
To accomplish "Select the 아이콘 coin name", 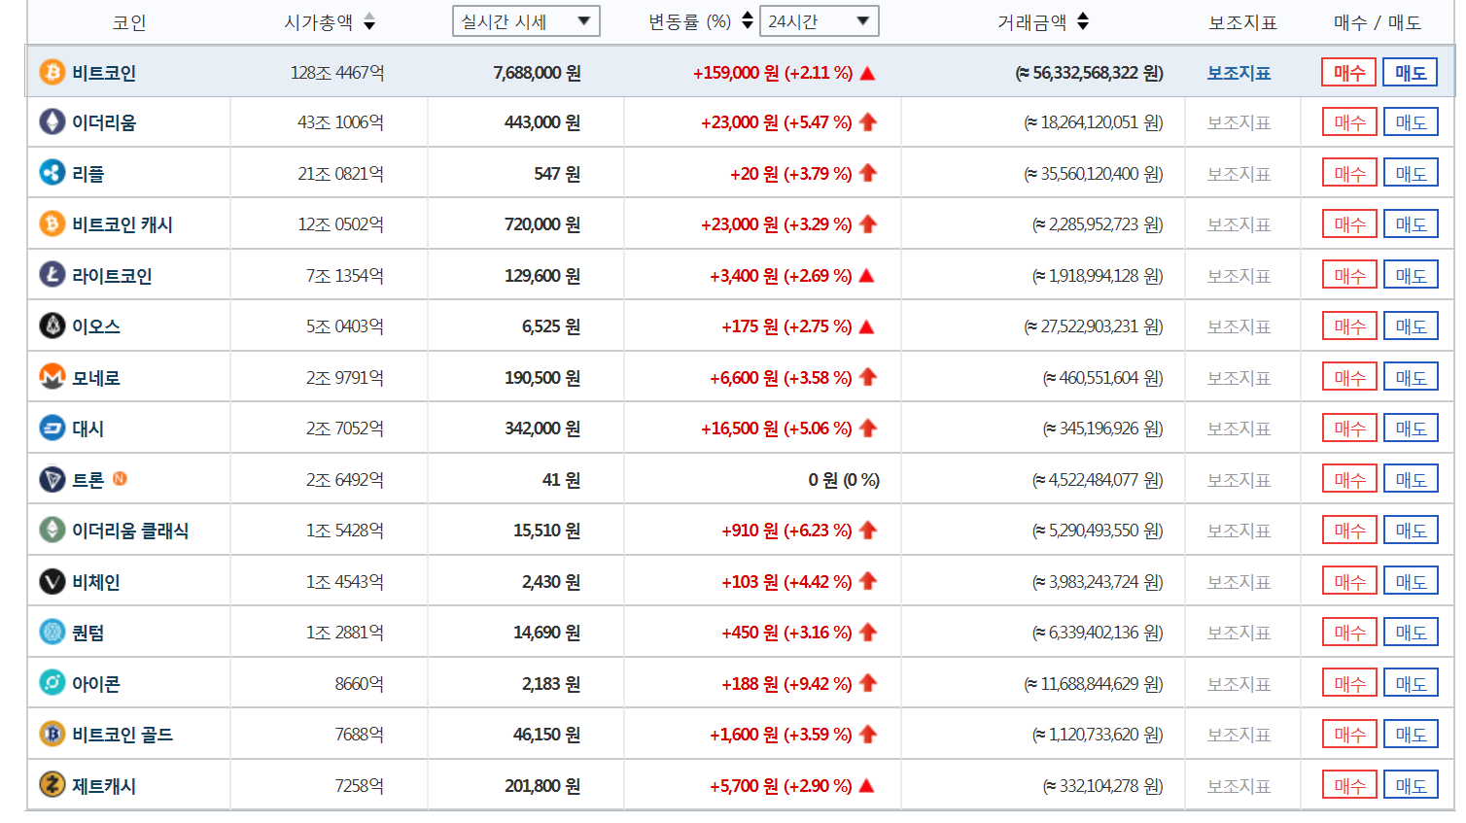I will (95, 684).
